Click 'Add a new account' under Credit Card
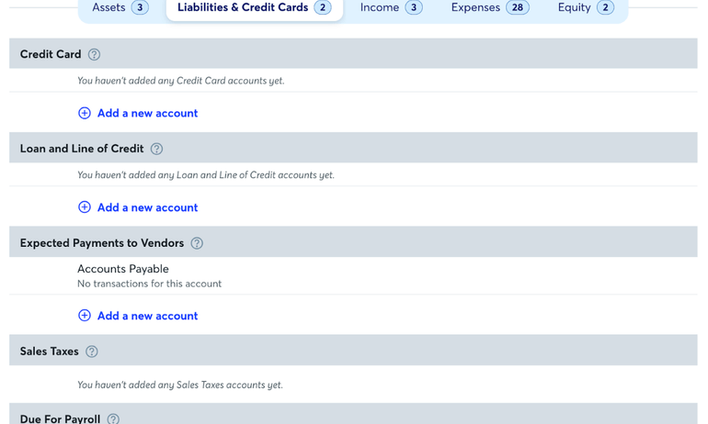This screenshot has width=708, height=424. 147,113
